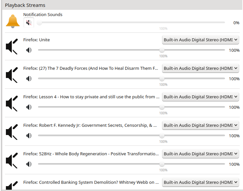Open output device dropdown for Firefox: Unite
This screenshot has height=191, width=243.
coord(200,40)
